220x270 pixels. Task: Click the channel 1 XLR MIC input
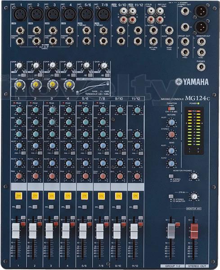[x=20, y=14]
